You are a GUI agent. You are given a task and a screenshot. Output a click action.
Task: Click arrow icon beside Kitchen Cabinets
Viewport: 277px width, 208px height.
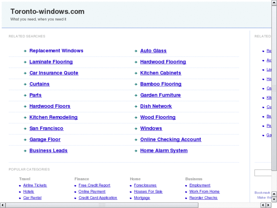point(136,73)
